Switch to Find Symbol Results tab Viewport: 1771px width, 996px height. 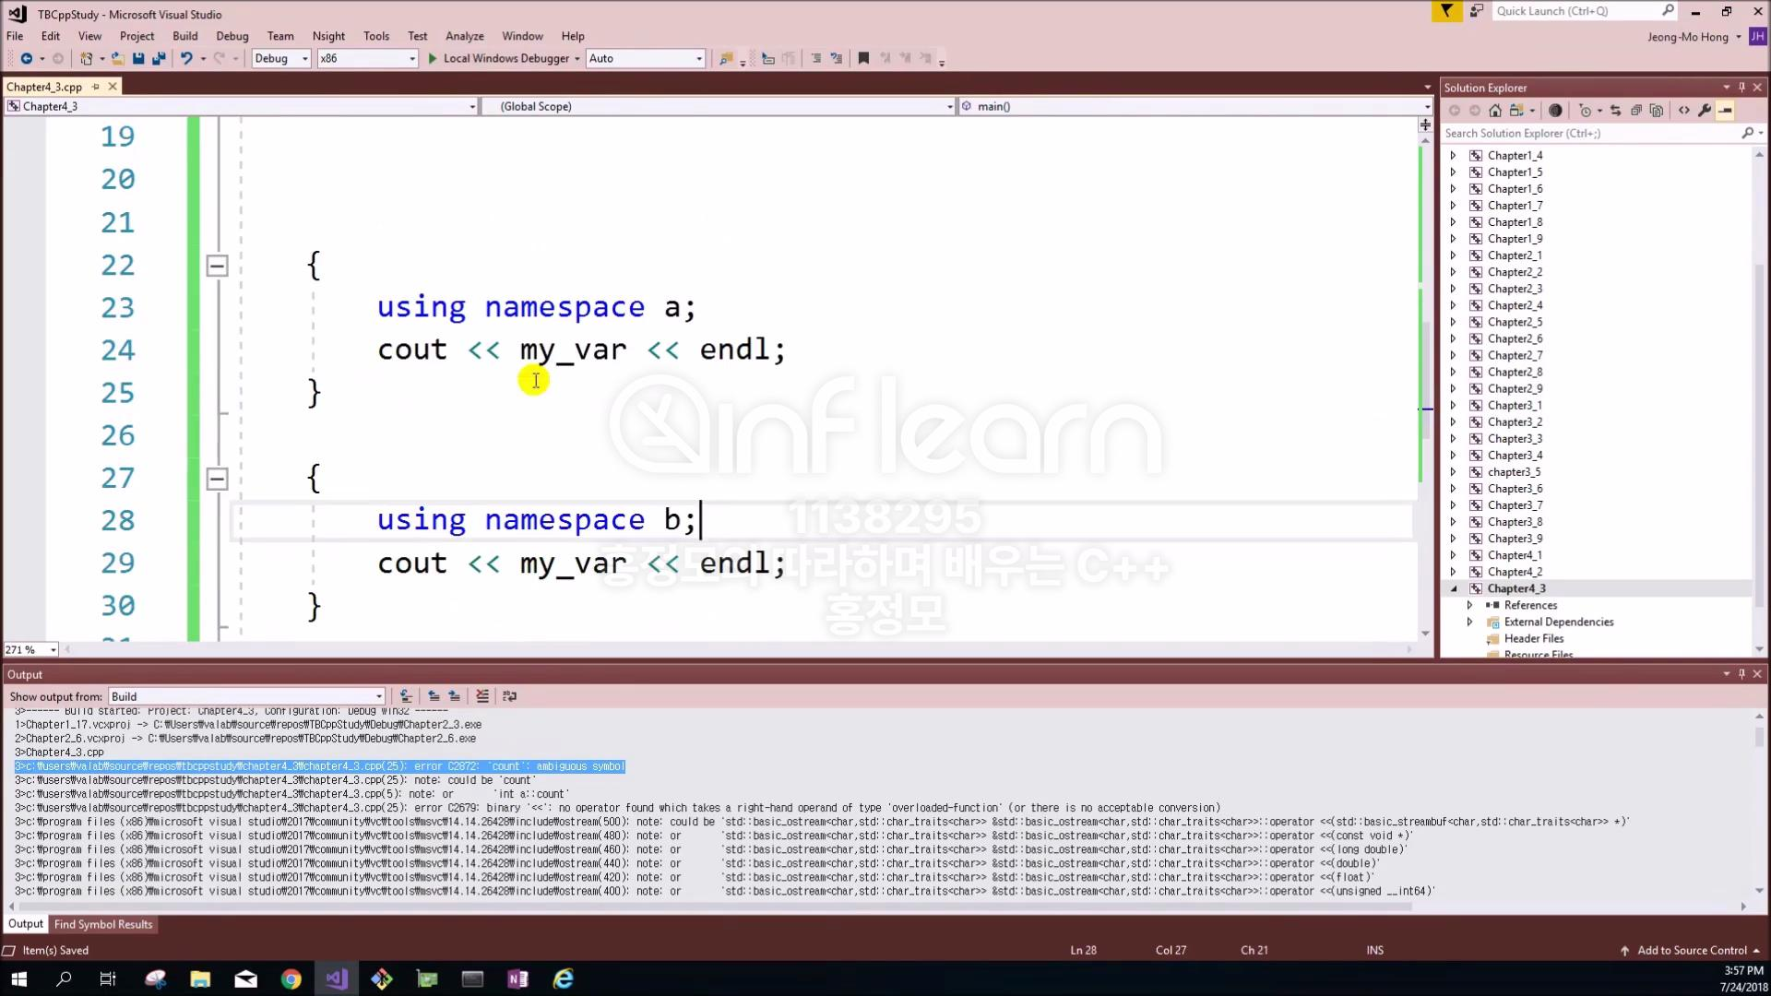(103, 924)
